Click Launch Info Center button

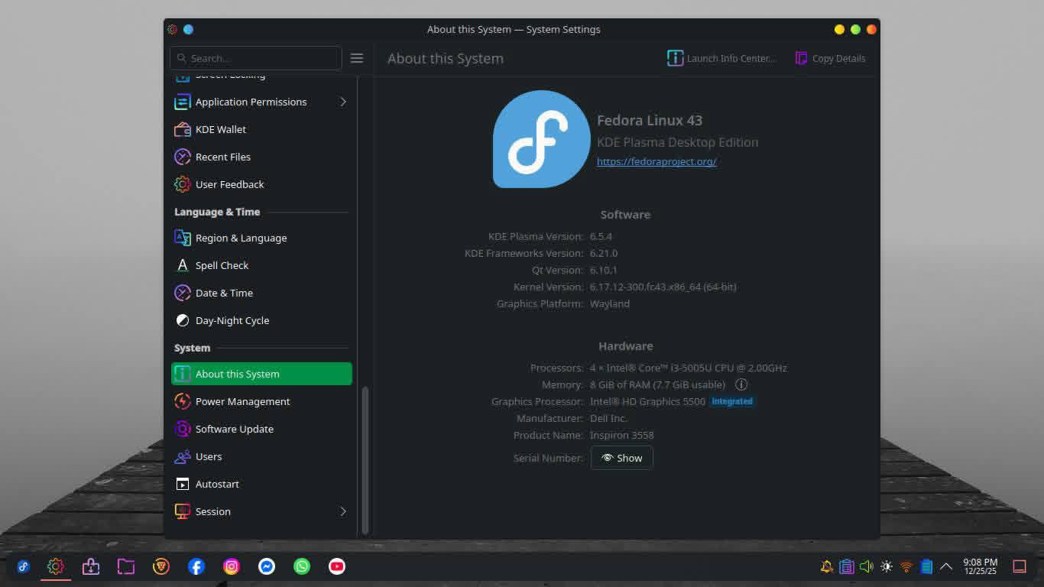(x=721, y=58)
